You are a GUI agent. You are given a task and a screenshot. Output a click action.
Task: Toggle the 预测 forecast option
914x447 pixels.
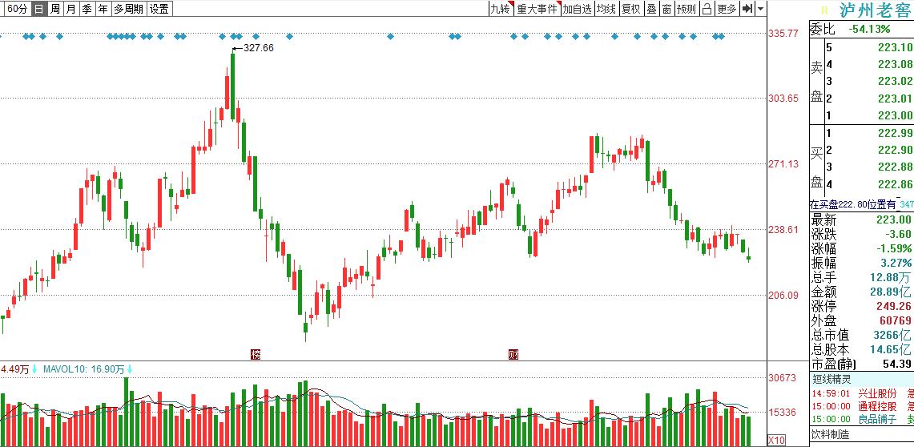[686, 9]
